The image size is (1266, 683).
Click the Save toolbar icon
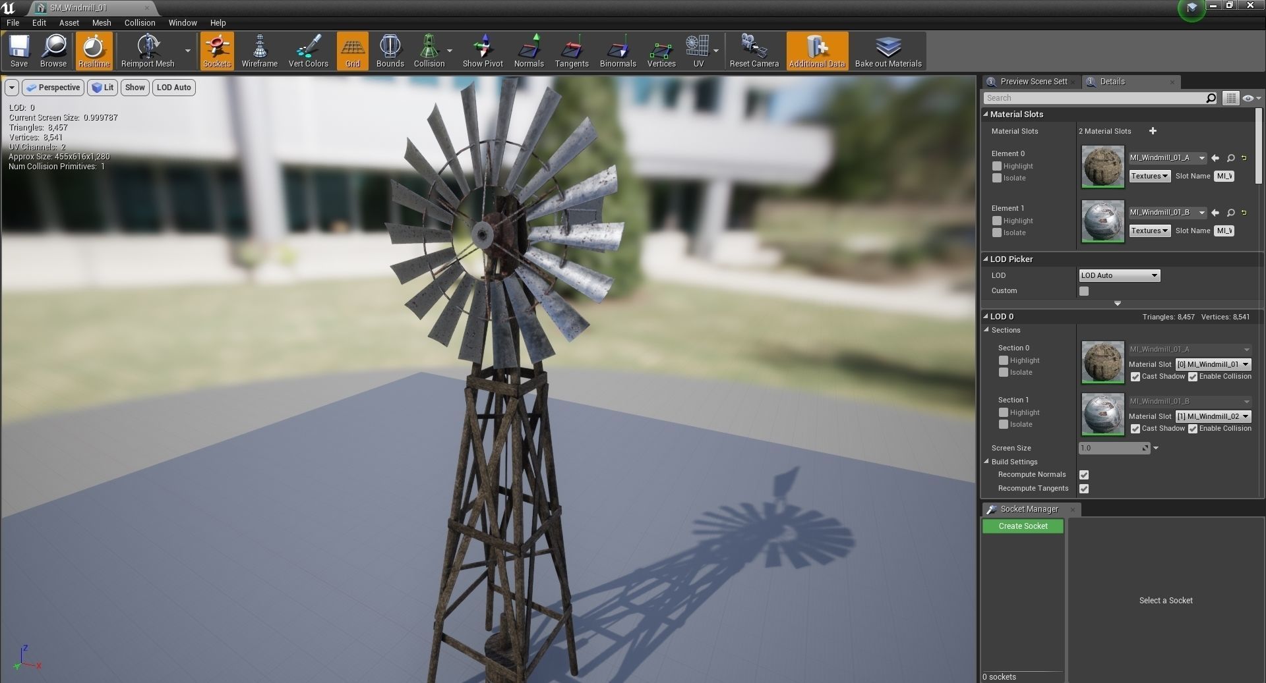pos(19,51)
